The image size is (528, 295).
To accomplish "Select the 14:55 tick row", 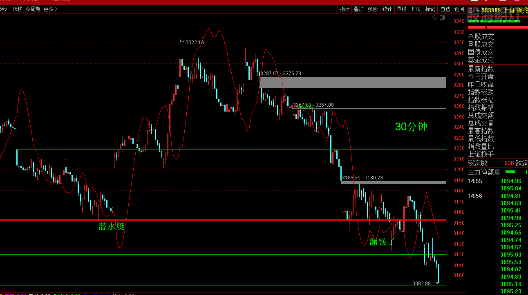I will 498,181.
